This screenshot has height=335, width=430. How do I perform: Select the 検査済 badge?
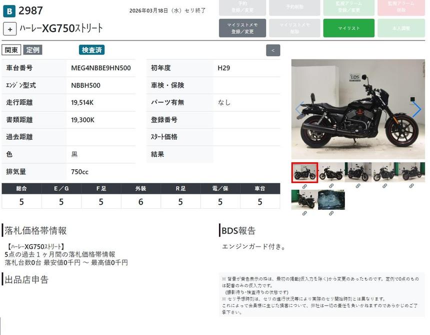click(x=91, y=50)
